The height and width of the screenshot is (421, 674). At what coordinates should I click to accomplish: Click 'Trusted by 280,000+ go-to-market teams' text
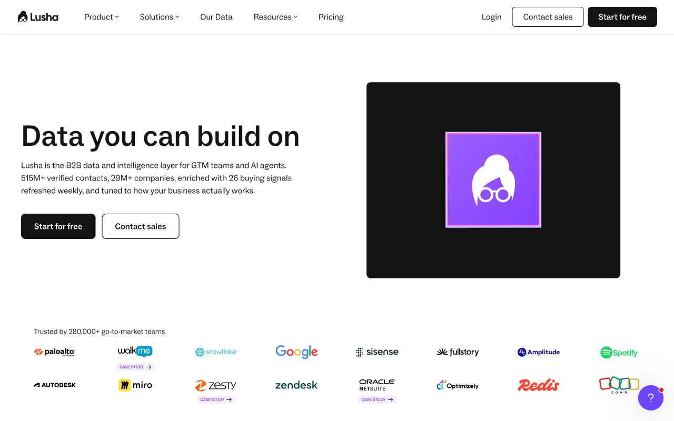point(100,332)
